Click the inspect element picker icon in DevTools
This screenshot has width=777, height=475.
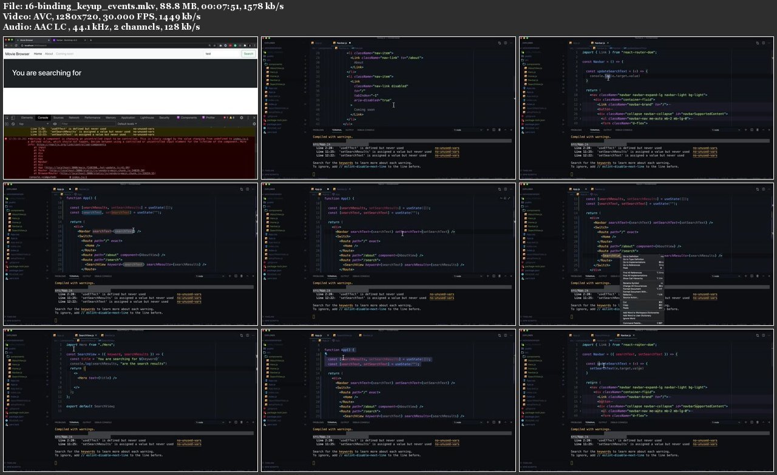tap(8, 118)
